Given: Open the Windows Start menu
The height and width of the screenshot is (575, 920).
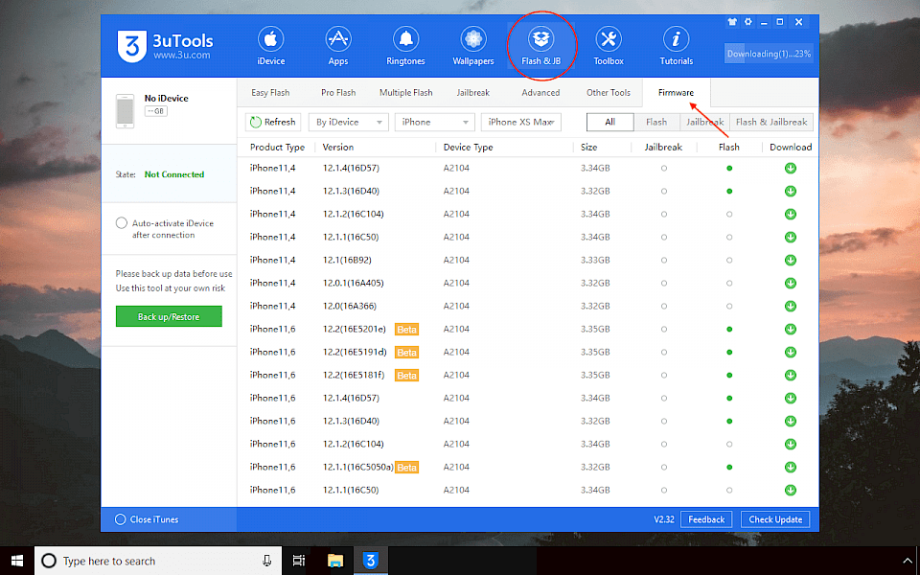Looking at the screenshot, I should click(x=17, y=561).
